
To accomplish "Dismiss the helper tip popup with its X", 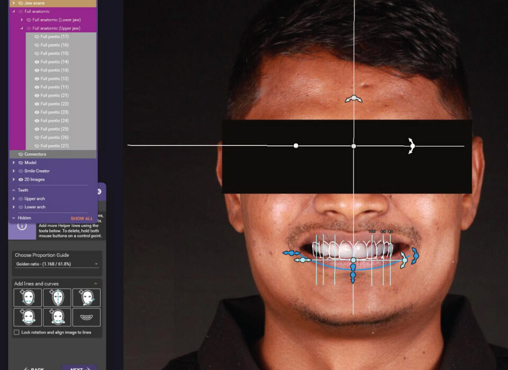I will (99, 192).
